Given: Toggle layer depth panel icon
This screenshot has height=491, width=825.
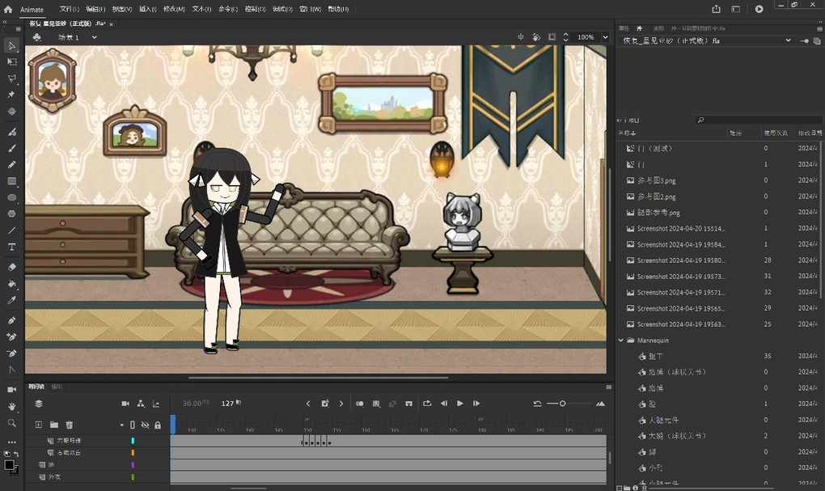Looking at the screenshot, I should (156, 404).
